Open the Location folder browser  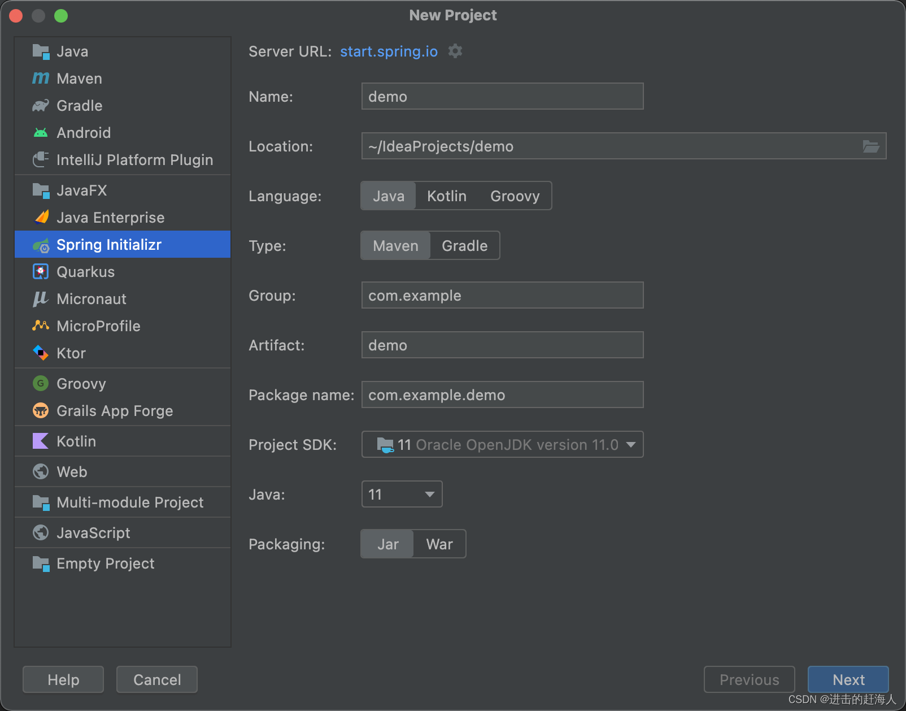click(871, 146)
